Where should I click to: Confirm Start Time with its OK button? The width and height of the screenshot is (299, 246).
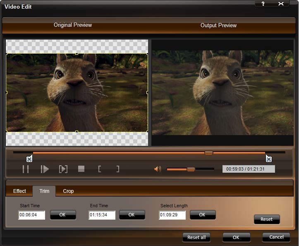point(63,215)
